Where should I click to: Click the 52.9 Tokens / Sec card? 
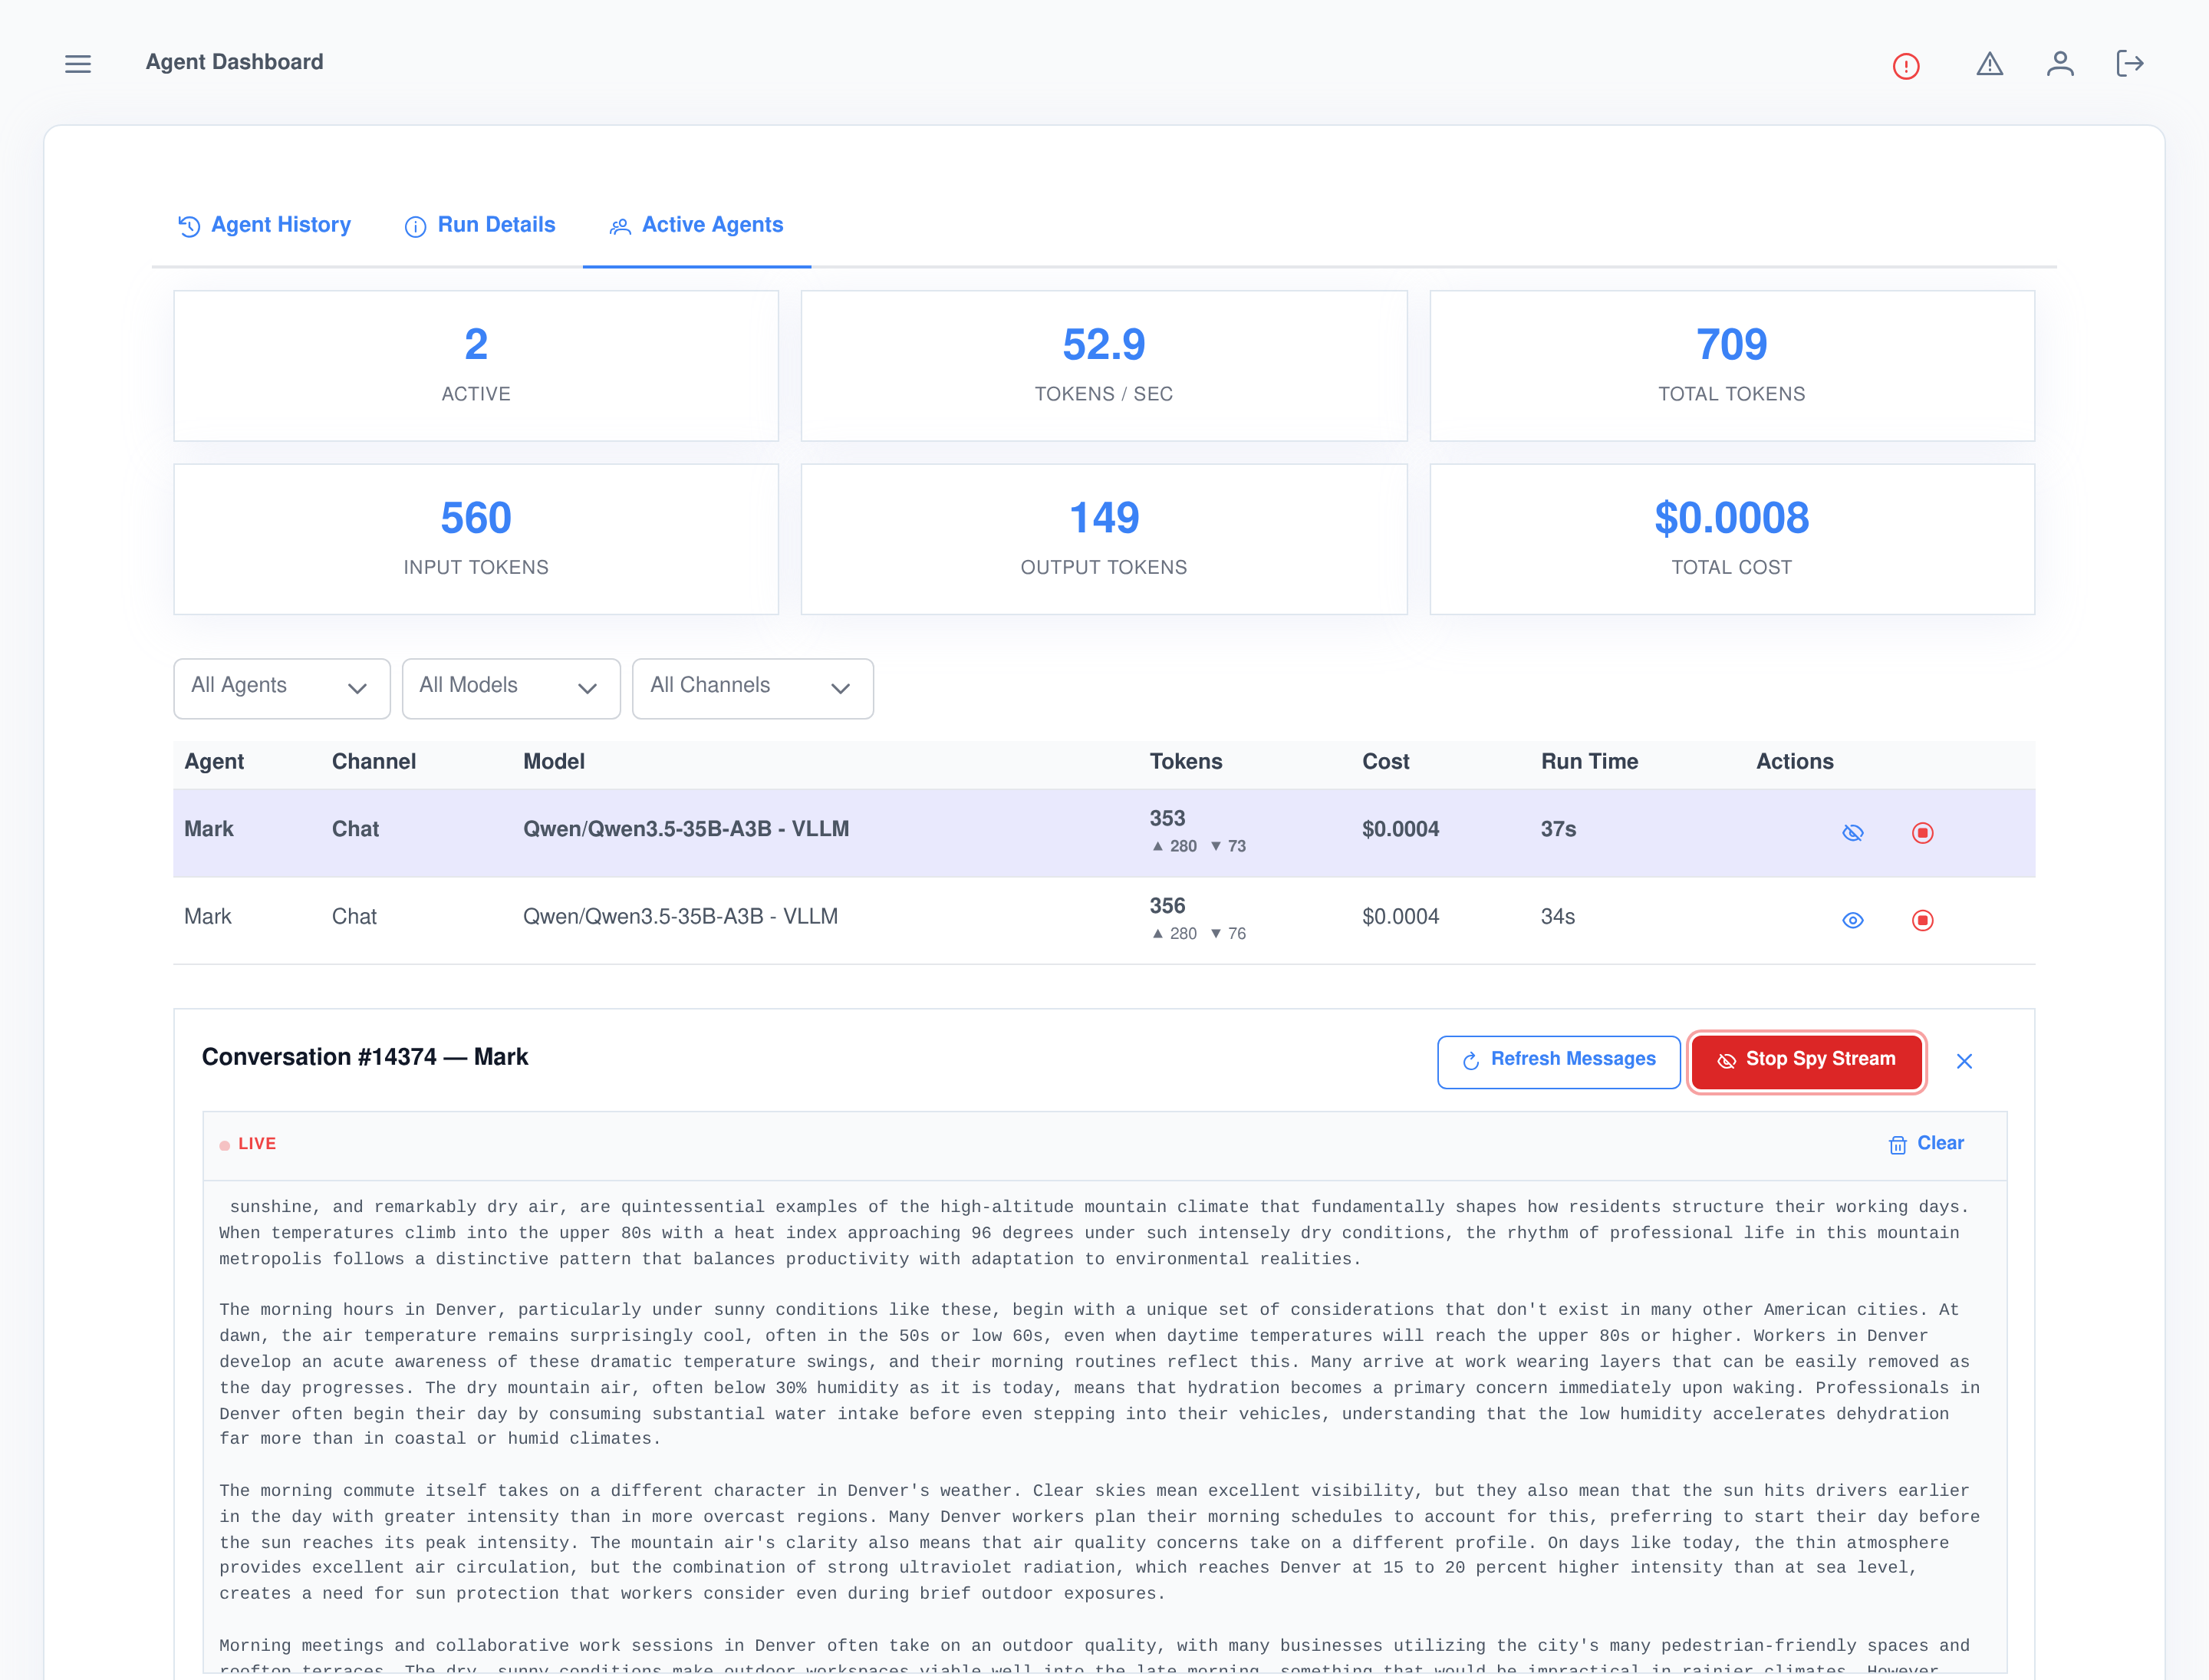pyautogui.click(x=1104, y=366)
